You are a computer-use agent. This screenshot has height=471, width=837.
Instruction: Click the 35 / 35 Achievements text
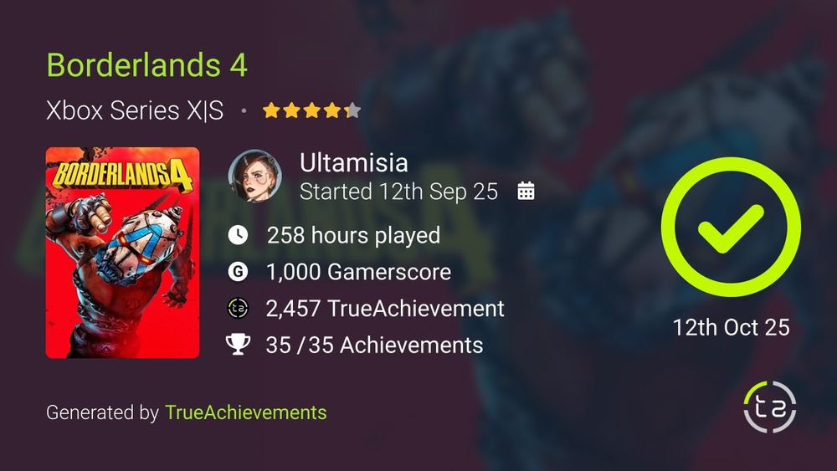click(x=374, y=346)
